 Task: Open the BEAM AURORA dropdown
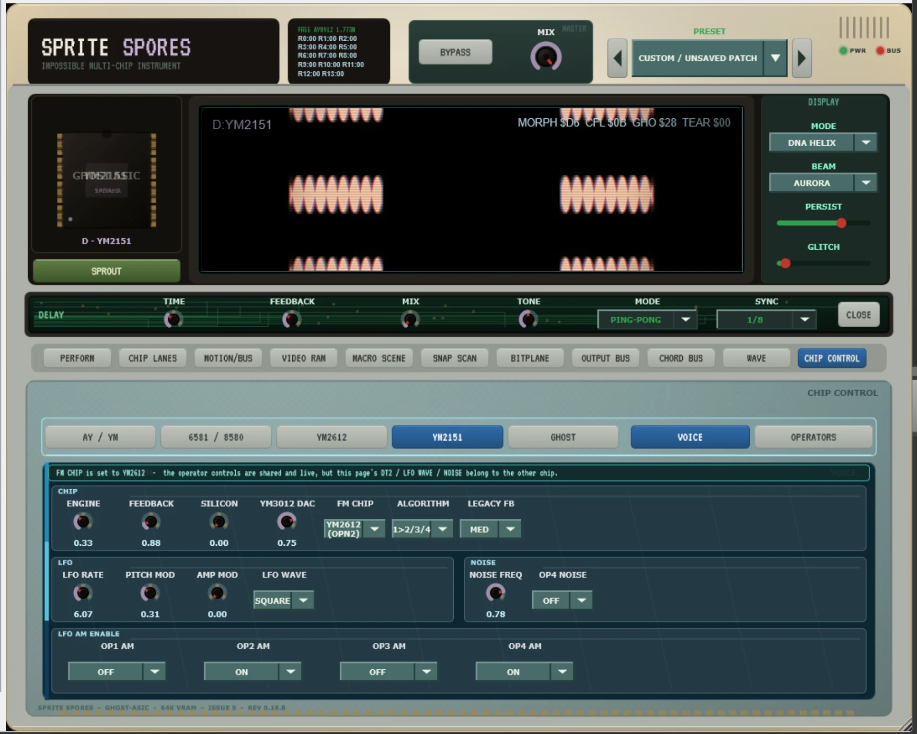pos(823,183)
